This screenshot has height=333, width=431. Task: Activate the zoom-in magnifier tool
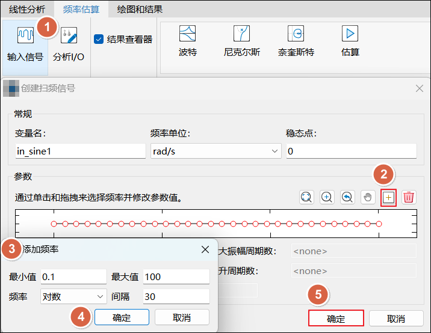coord(327,197)
